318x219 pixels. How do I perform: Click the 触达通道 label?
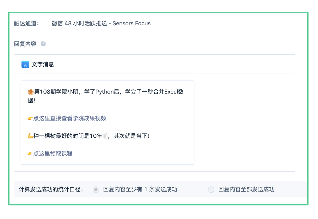coord(26,23)
